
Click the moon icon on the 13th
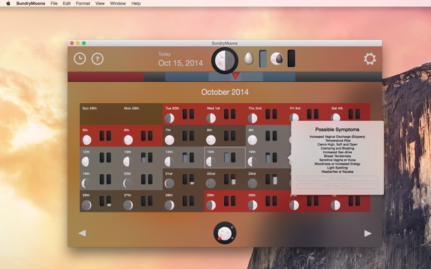click(x=128, y=162)
